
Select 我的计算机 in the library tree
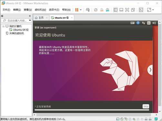(15, 26)
